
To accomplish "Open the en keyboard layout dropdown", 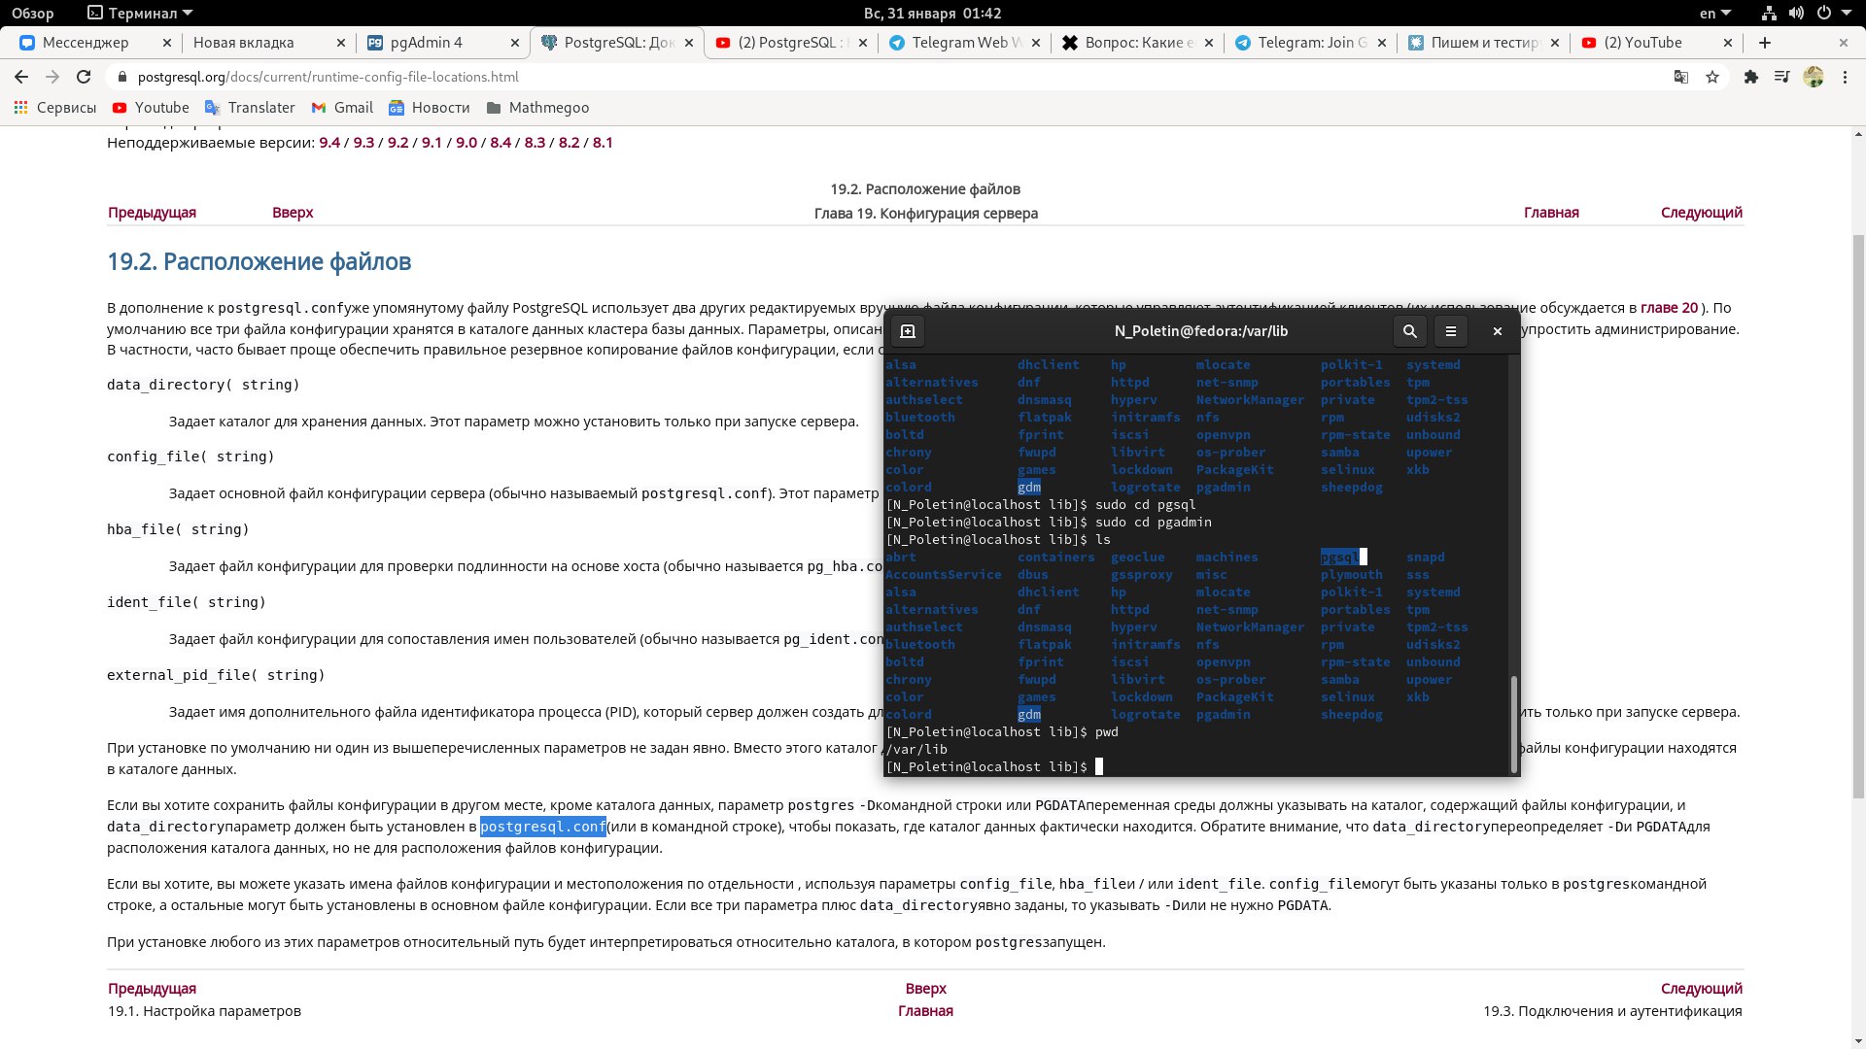I will click(1714, 14).
